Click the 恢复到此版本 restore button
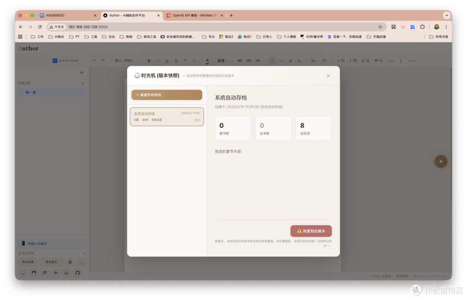Viewport: 467px width, 300px height. click(x=311, y=231)
